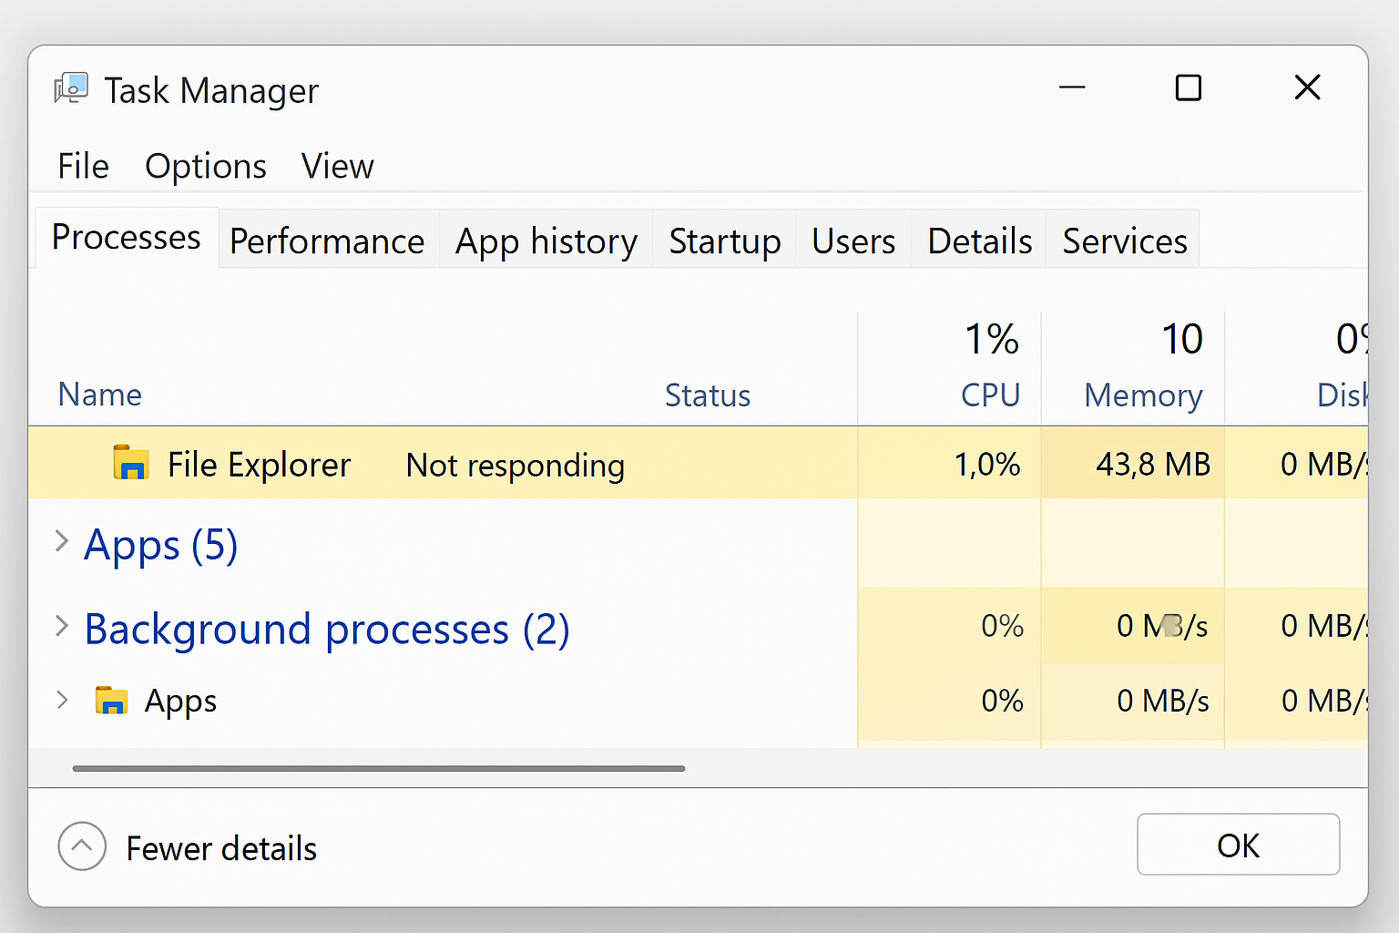Screen dimensions: 1399x933
Task: Minimize the Task Manager window
Action: pos(1072,87)
